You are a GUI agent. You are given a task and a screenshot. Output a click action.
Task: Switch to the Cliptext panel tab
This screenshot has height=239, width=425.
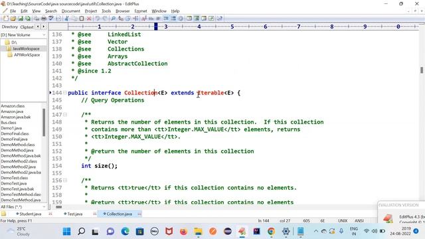[27, 27]
